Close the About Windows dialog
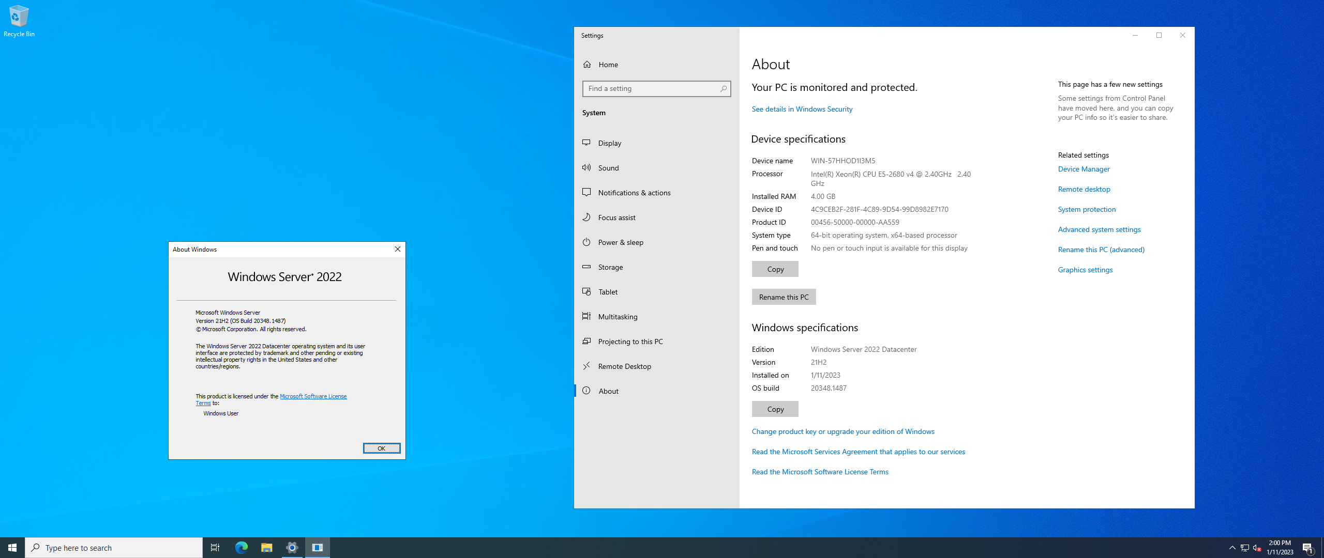The width and height of the screenshot is (1324, 558). pos(398,249)
